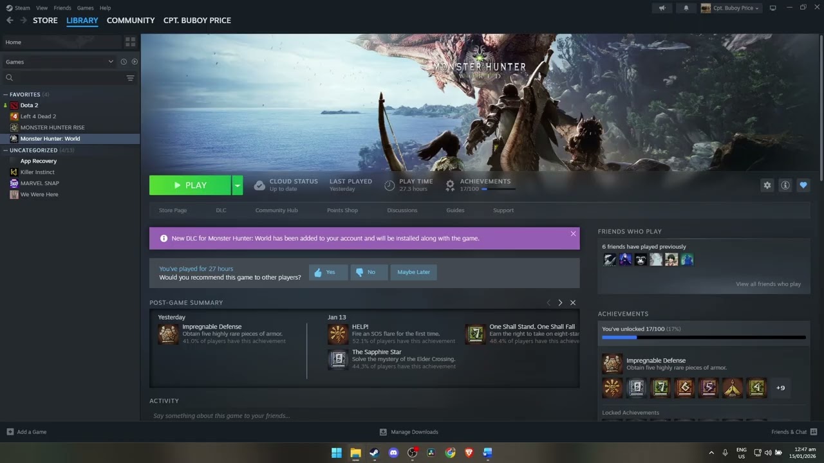
Task: Open the CPT. BUBOY PRICE profile tab
Action: 197,21
